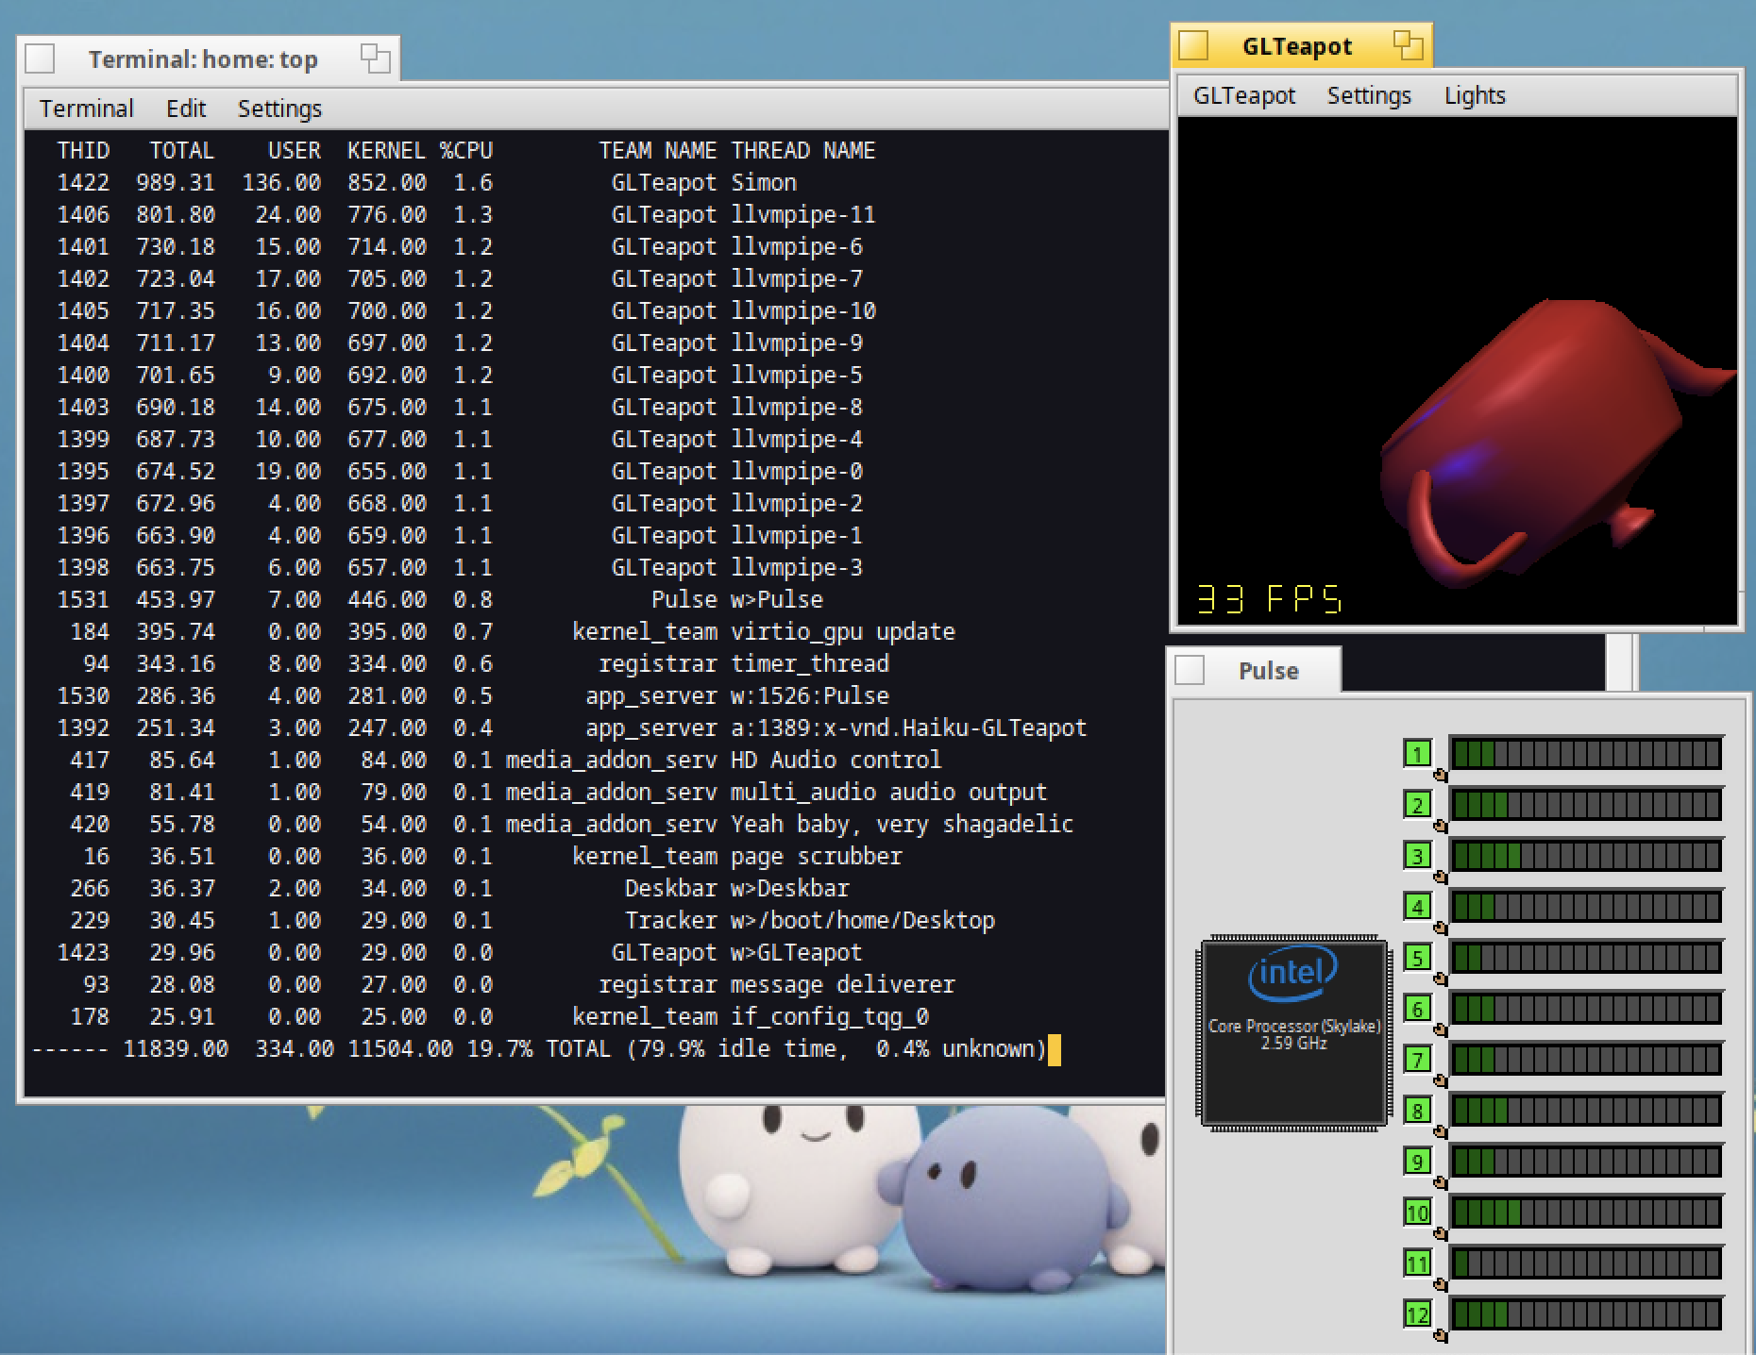Viewport: 1756px width, 1355px height.
Task: Click the message deliverer thread
Action: [843, 985]
